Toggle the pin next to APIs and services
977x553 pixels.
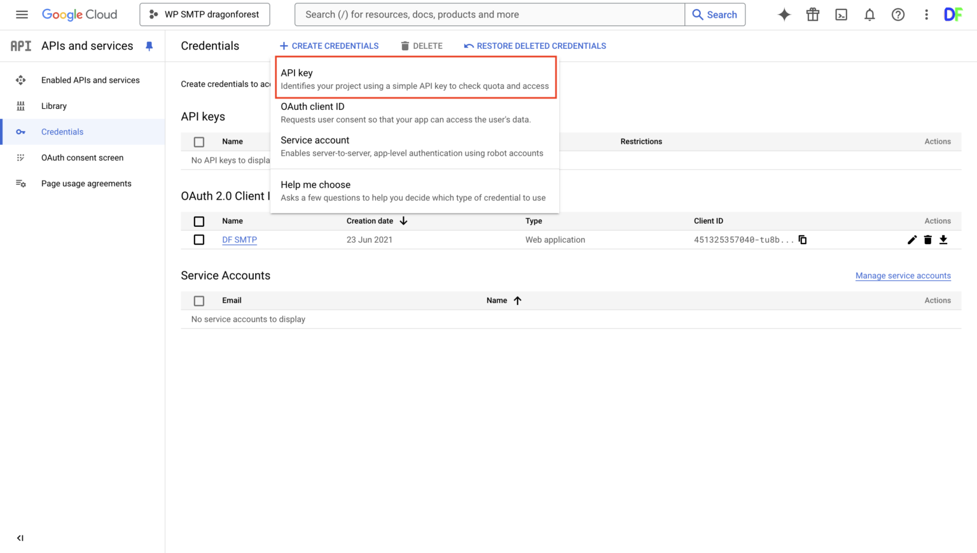(x=149, y=46)
